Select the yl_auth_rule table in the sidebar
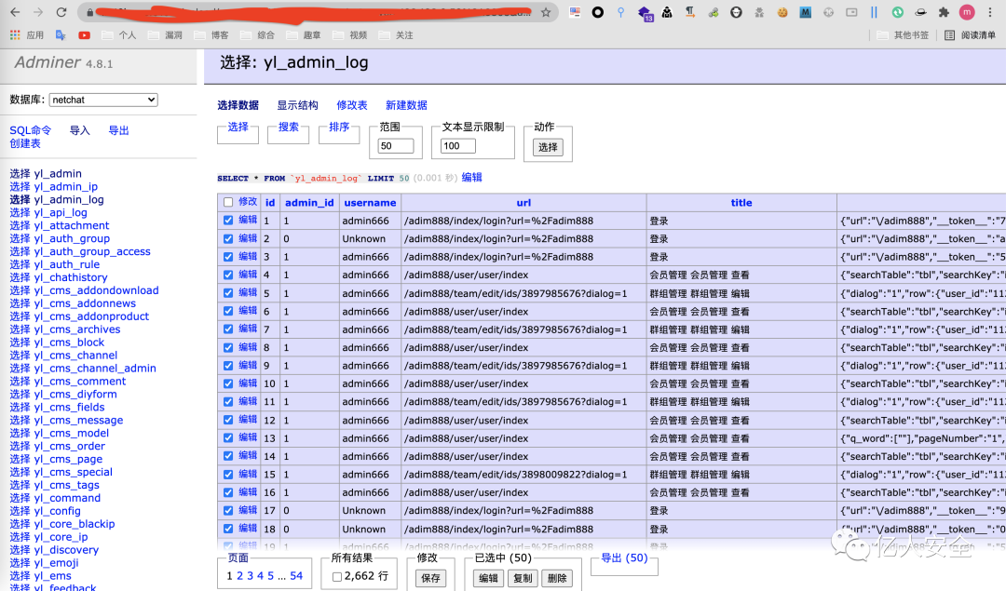The height and width of the screenshot is (591, 1006). (x=67, y=264)
